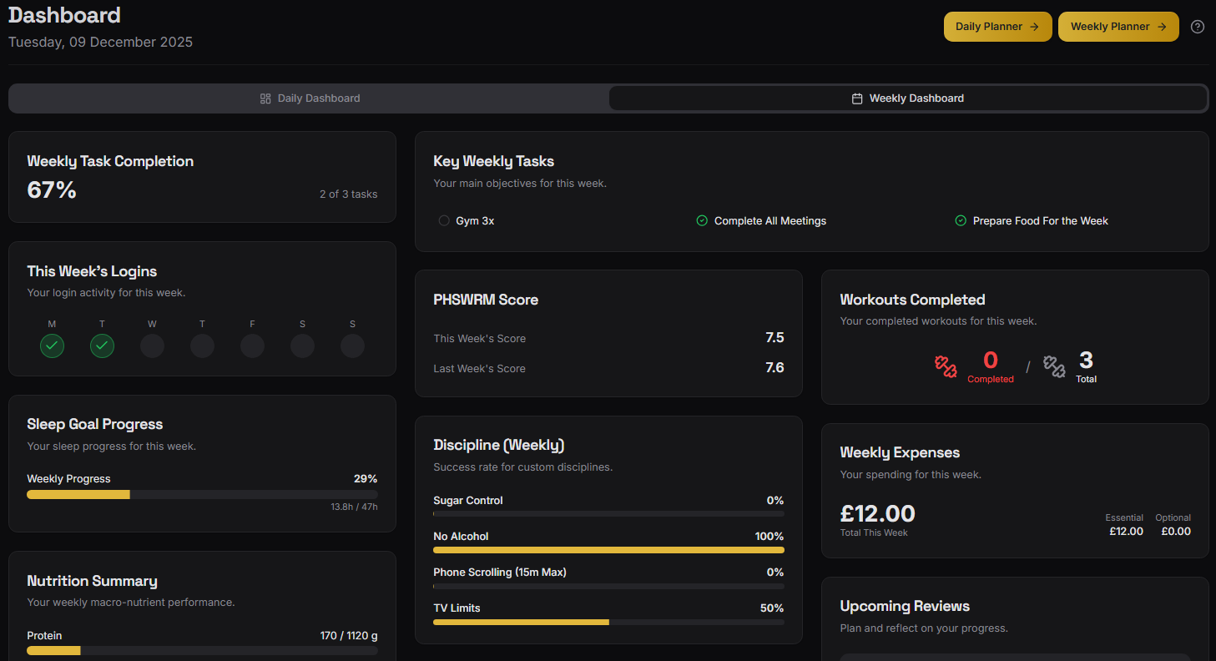Click the grey Total dumbbell icon
Screen dimensions: 1216x661
tap(1054, 366)
